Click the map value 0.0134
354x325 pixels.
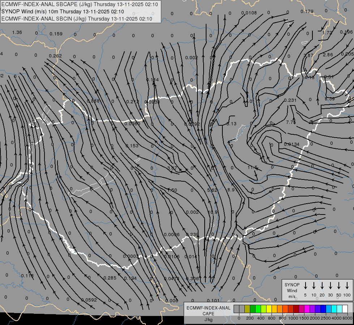292,144
